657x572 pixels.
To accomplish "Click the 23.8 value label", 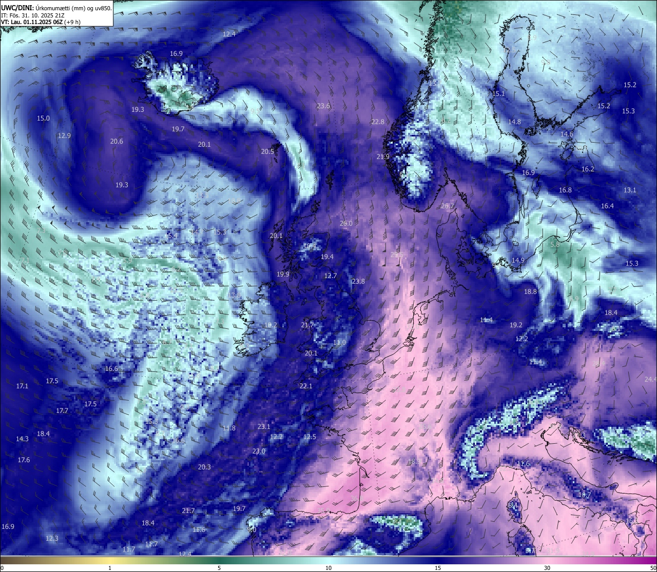I will click(x=358, y=282).
